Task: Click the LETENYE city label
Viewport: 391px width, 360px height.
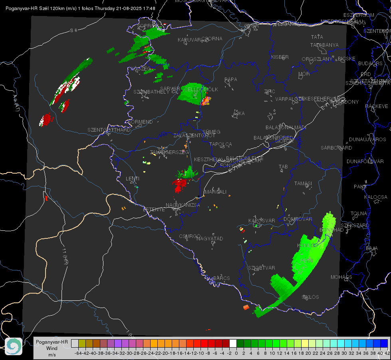Action: pos(154,209)
